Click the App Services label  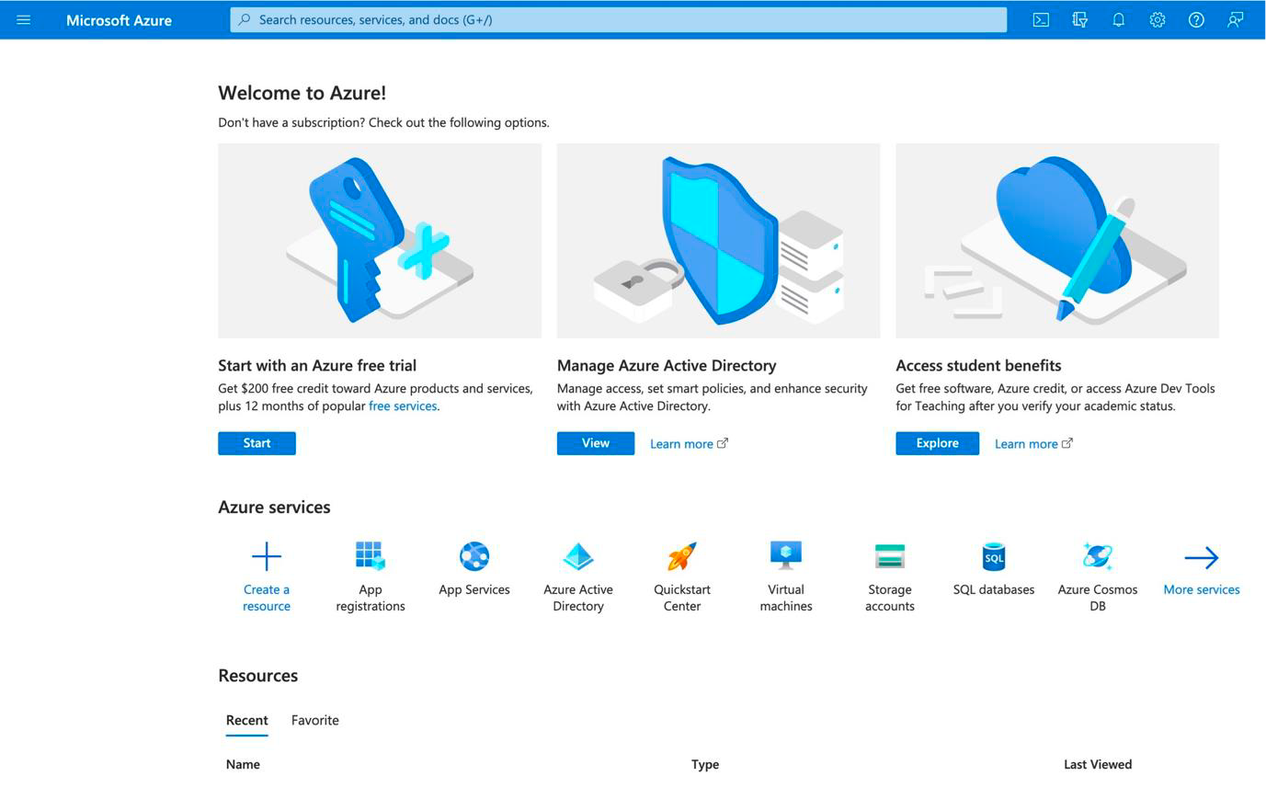[474, 589]
